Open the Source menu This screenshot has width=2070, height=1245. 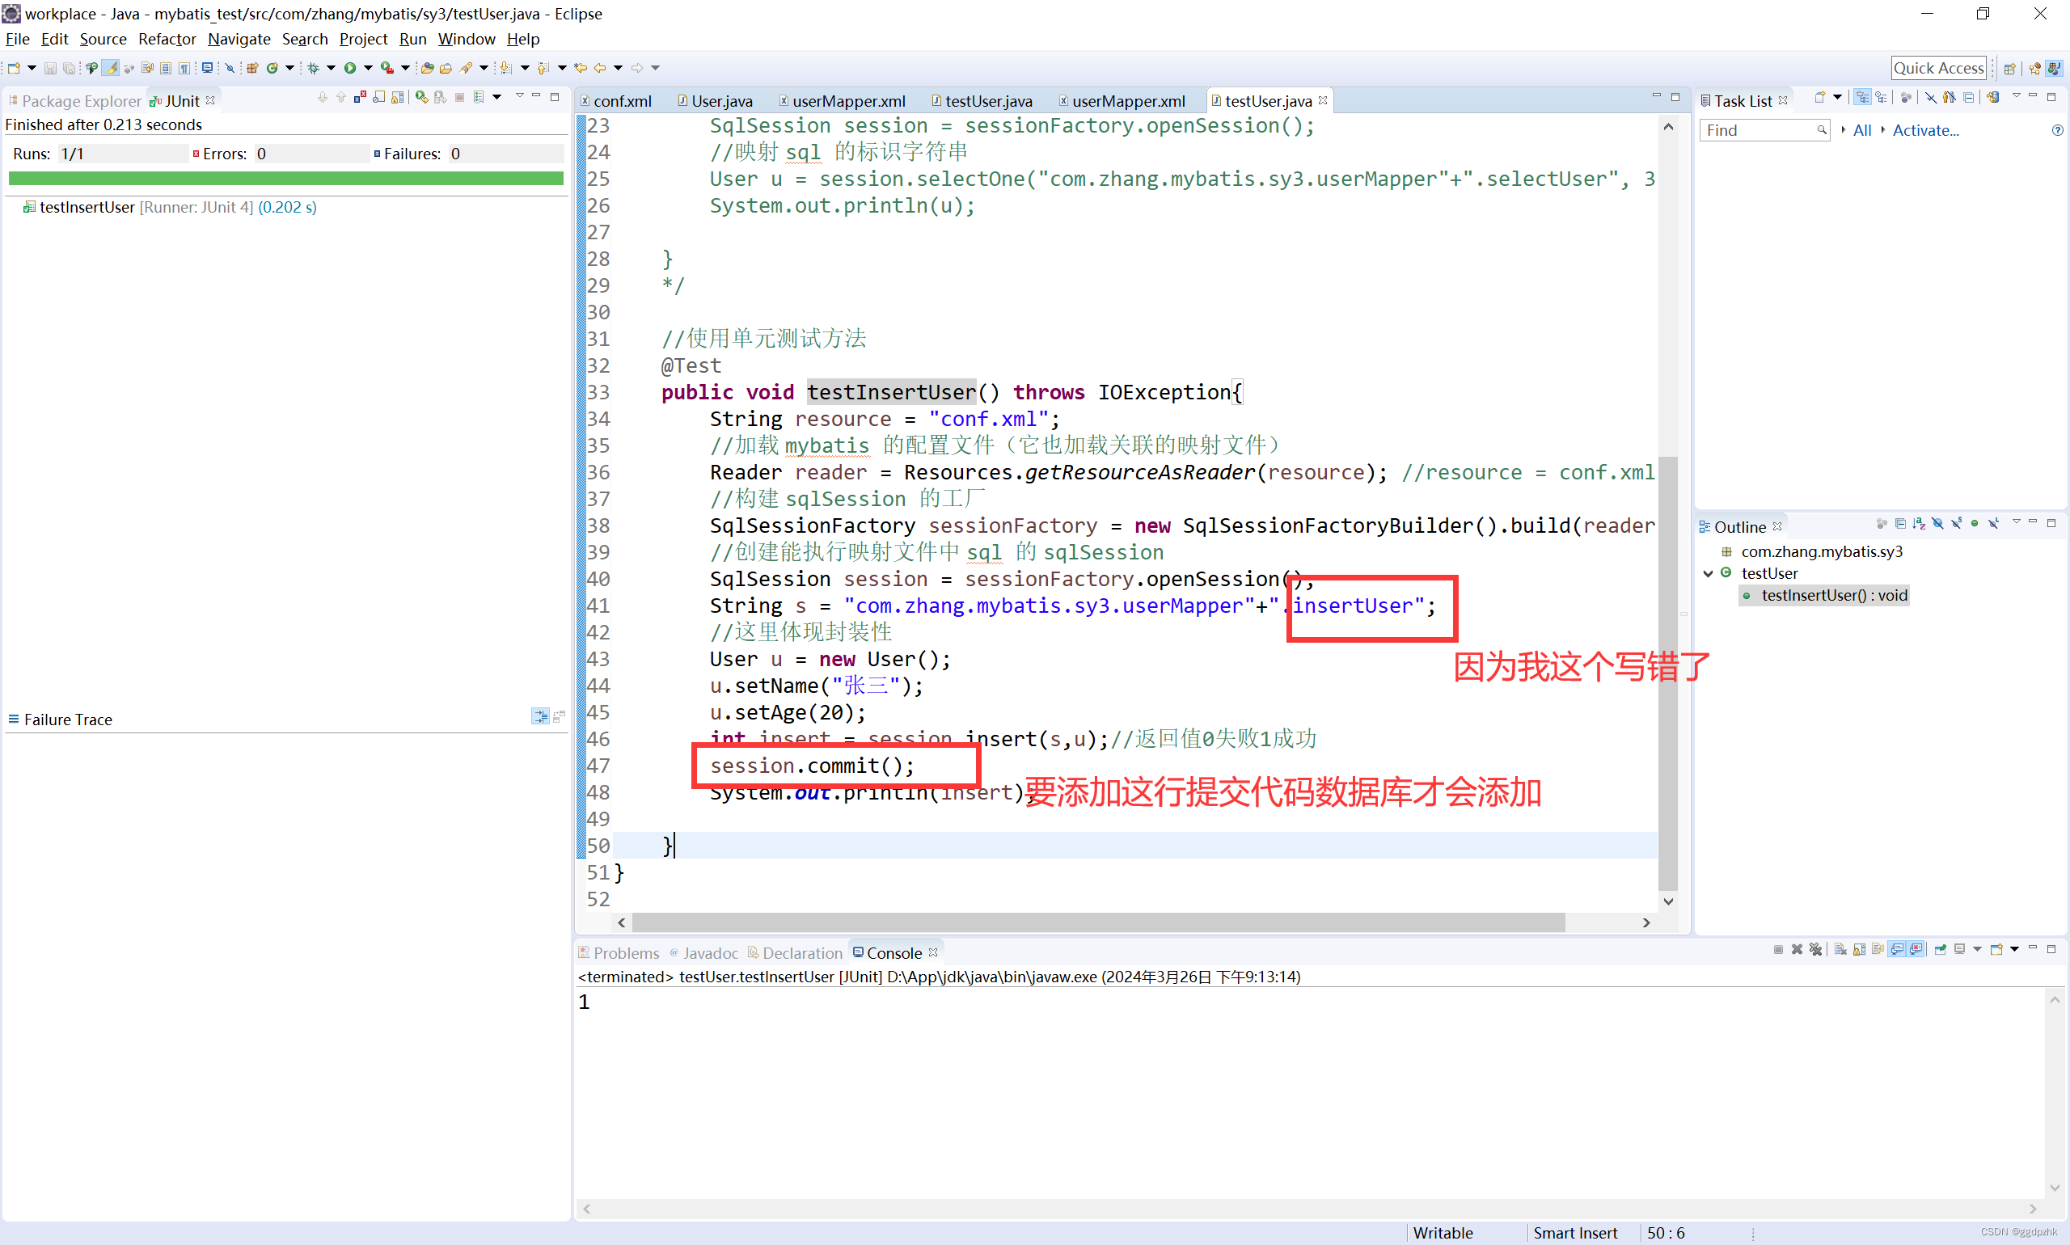pos(103,39)
